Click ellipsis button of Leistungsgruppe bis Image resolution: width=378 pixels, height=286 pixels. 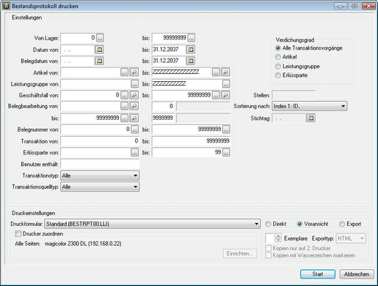coord(226,84)
